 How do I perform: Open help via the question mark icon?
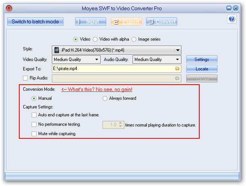point(232,19)
